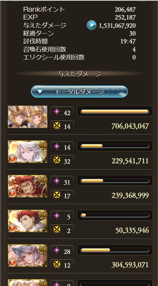Click the pink skill star icon showing 28
The height and width of the screenshot is (286, 158).
[57, 250]
